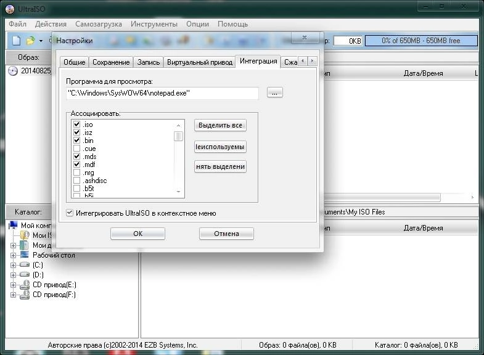The height and width of the screenshot is (355, 484).
Task: Expand the (D:) drive node
Action: click(x=13, y=275)
